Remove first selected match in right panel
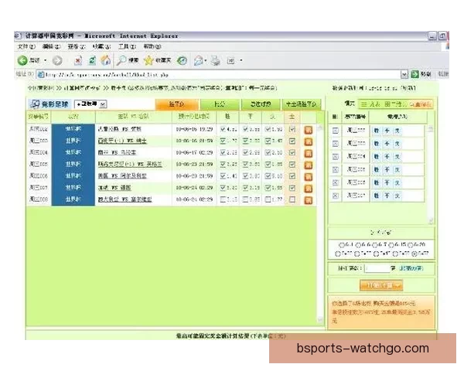The height and width of the screenshot is (371, 464). tap(336, 131)
